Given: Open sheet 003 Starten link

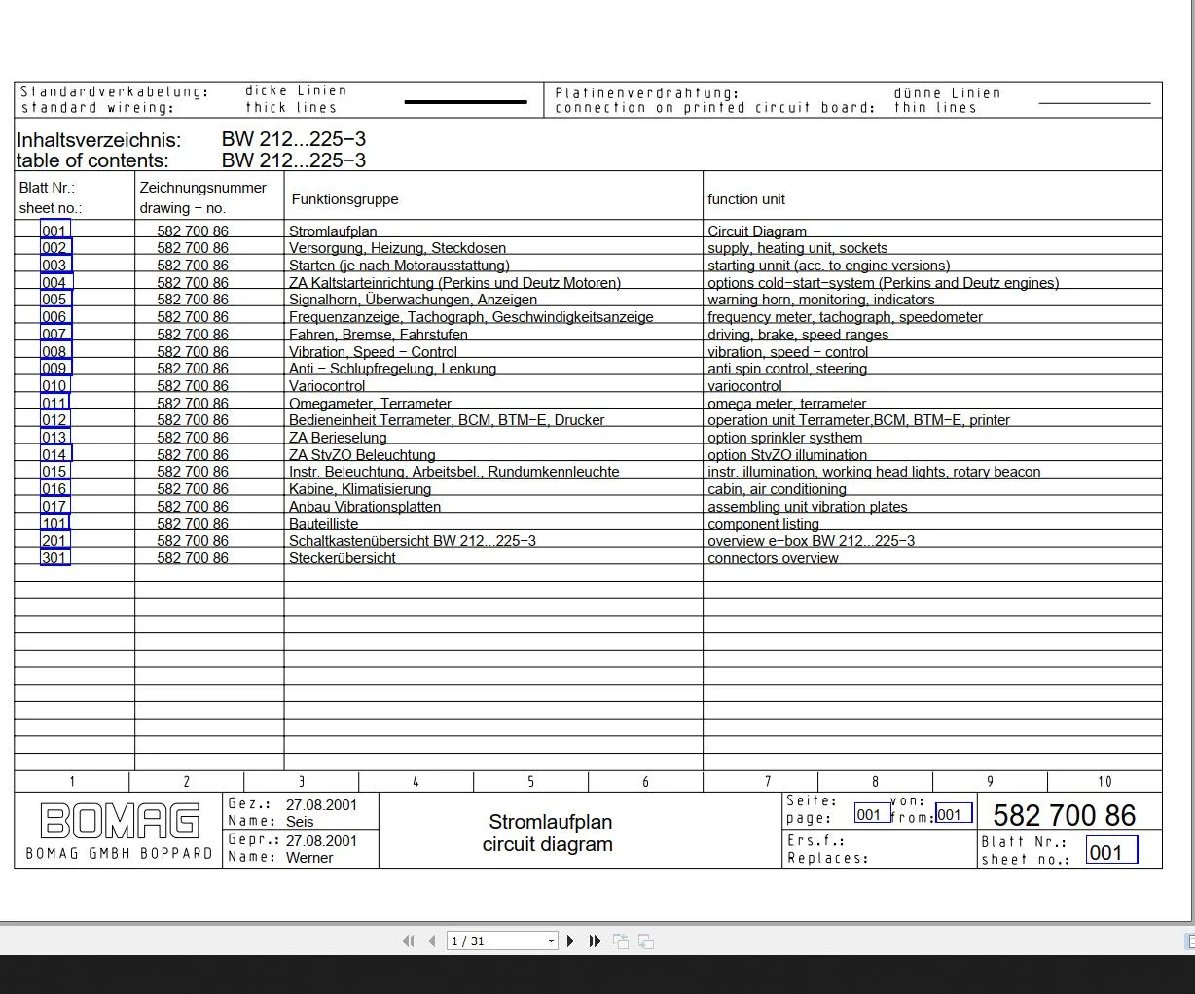Looking at the screenshot, I should tap(55, 265).
